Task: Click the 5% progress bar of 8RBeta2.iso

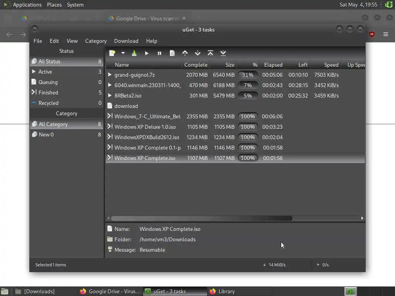Action: click(248, 96)
